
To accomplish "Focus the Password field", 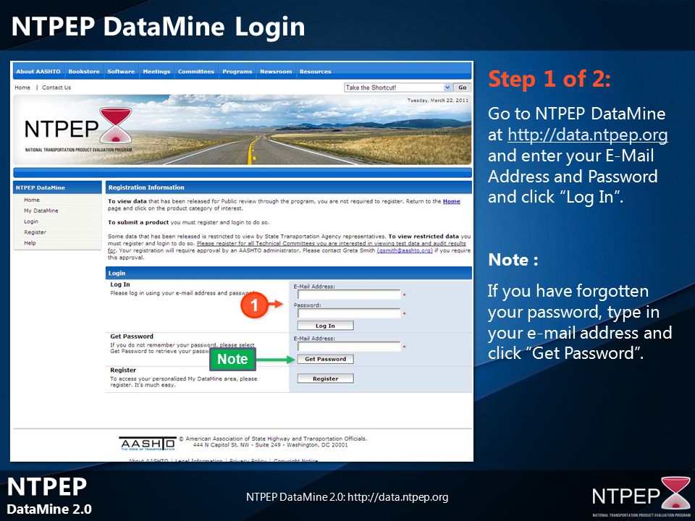I will 349,313.
